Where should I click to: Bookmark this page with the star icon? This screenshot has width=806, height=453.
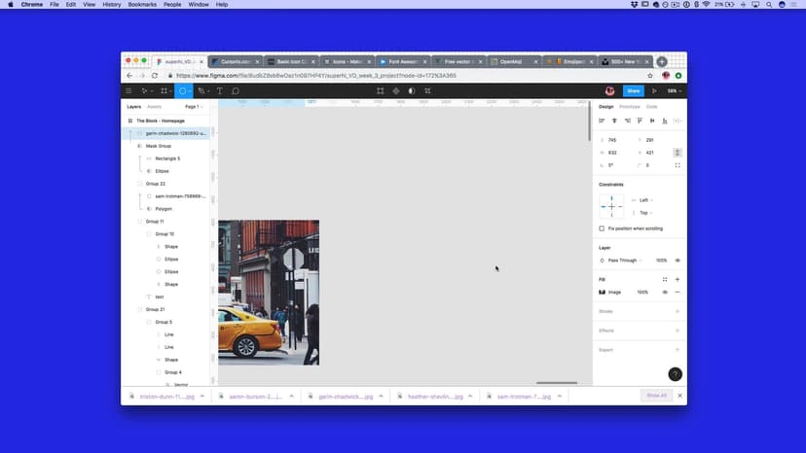click(650, 76)
